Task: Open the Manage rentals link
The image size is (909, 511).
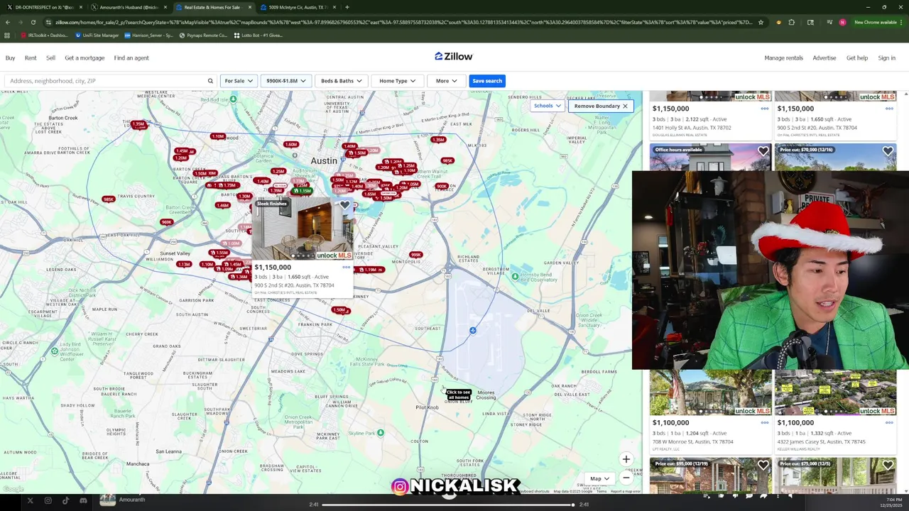Action: pyautogui.click(x=783, y=58)
